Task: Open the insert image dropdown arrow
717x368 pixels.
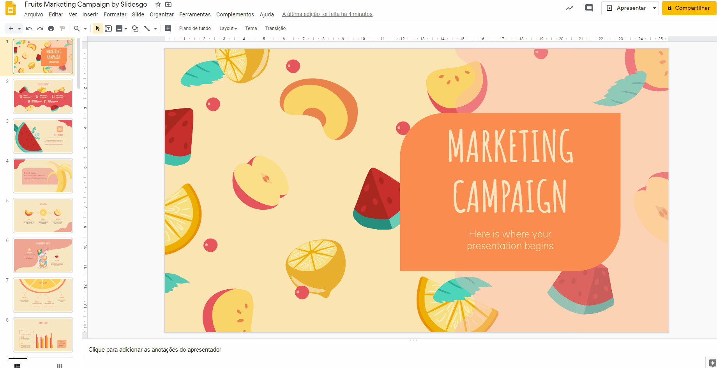Action: tap(126, 28)
